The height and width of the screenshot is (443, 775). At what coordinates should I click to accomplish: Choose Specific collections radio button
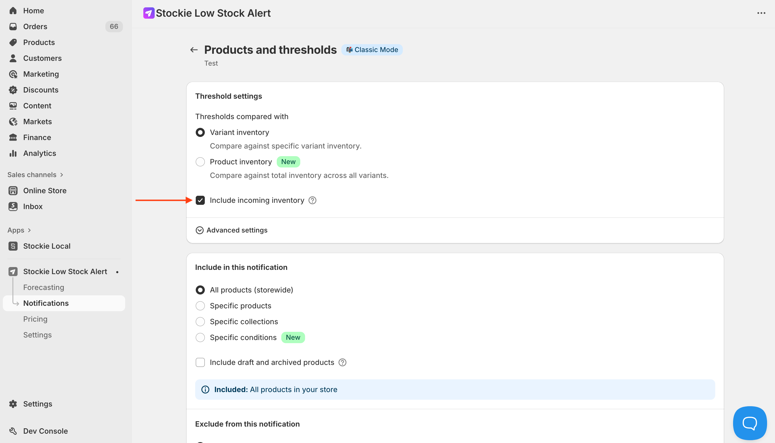(200, 322)
